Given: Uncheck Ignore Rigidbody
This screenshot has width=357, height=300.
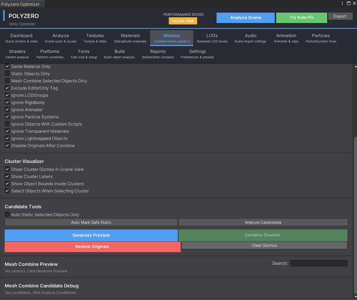Looking at the screenshot, I should point(7,102).
